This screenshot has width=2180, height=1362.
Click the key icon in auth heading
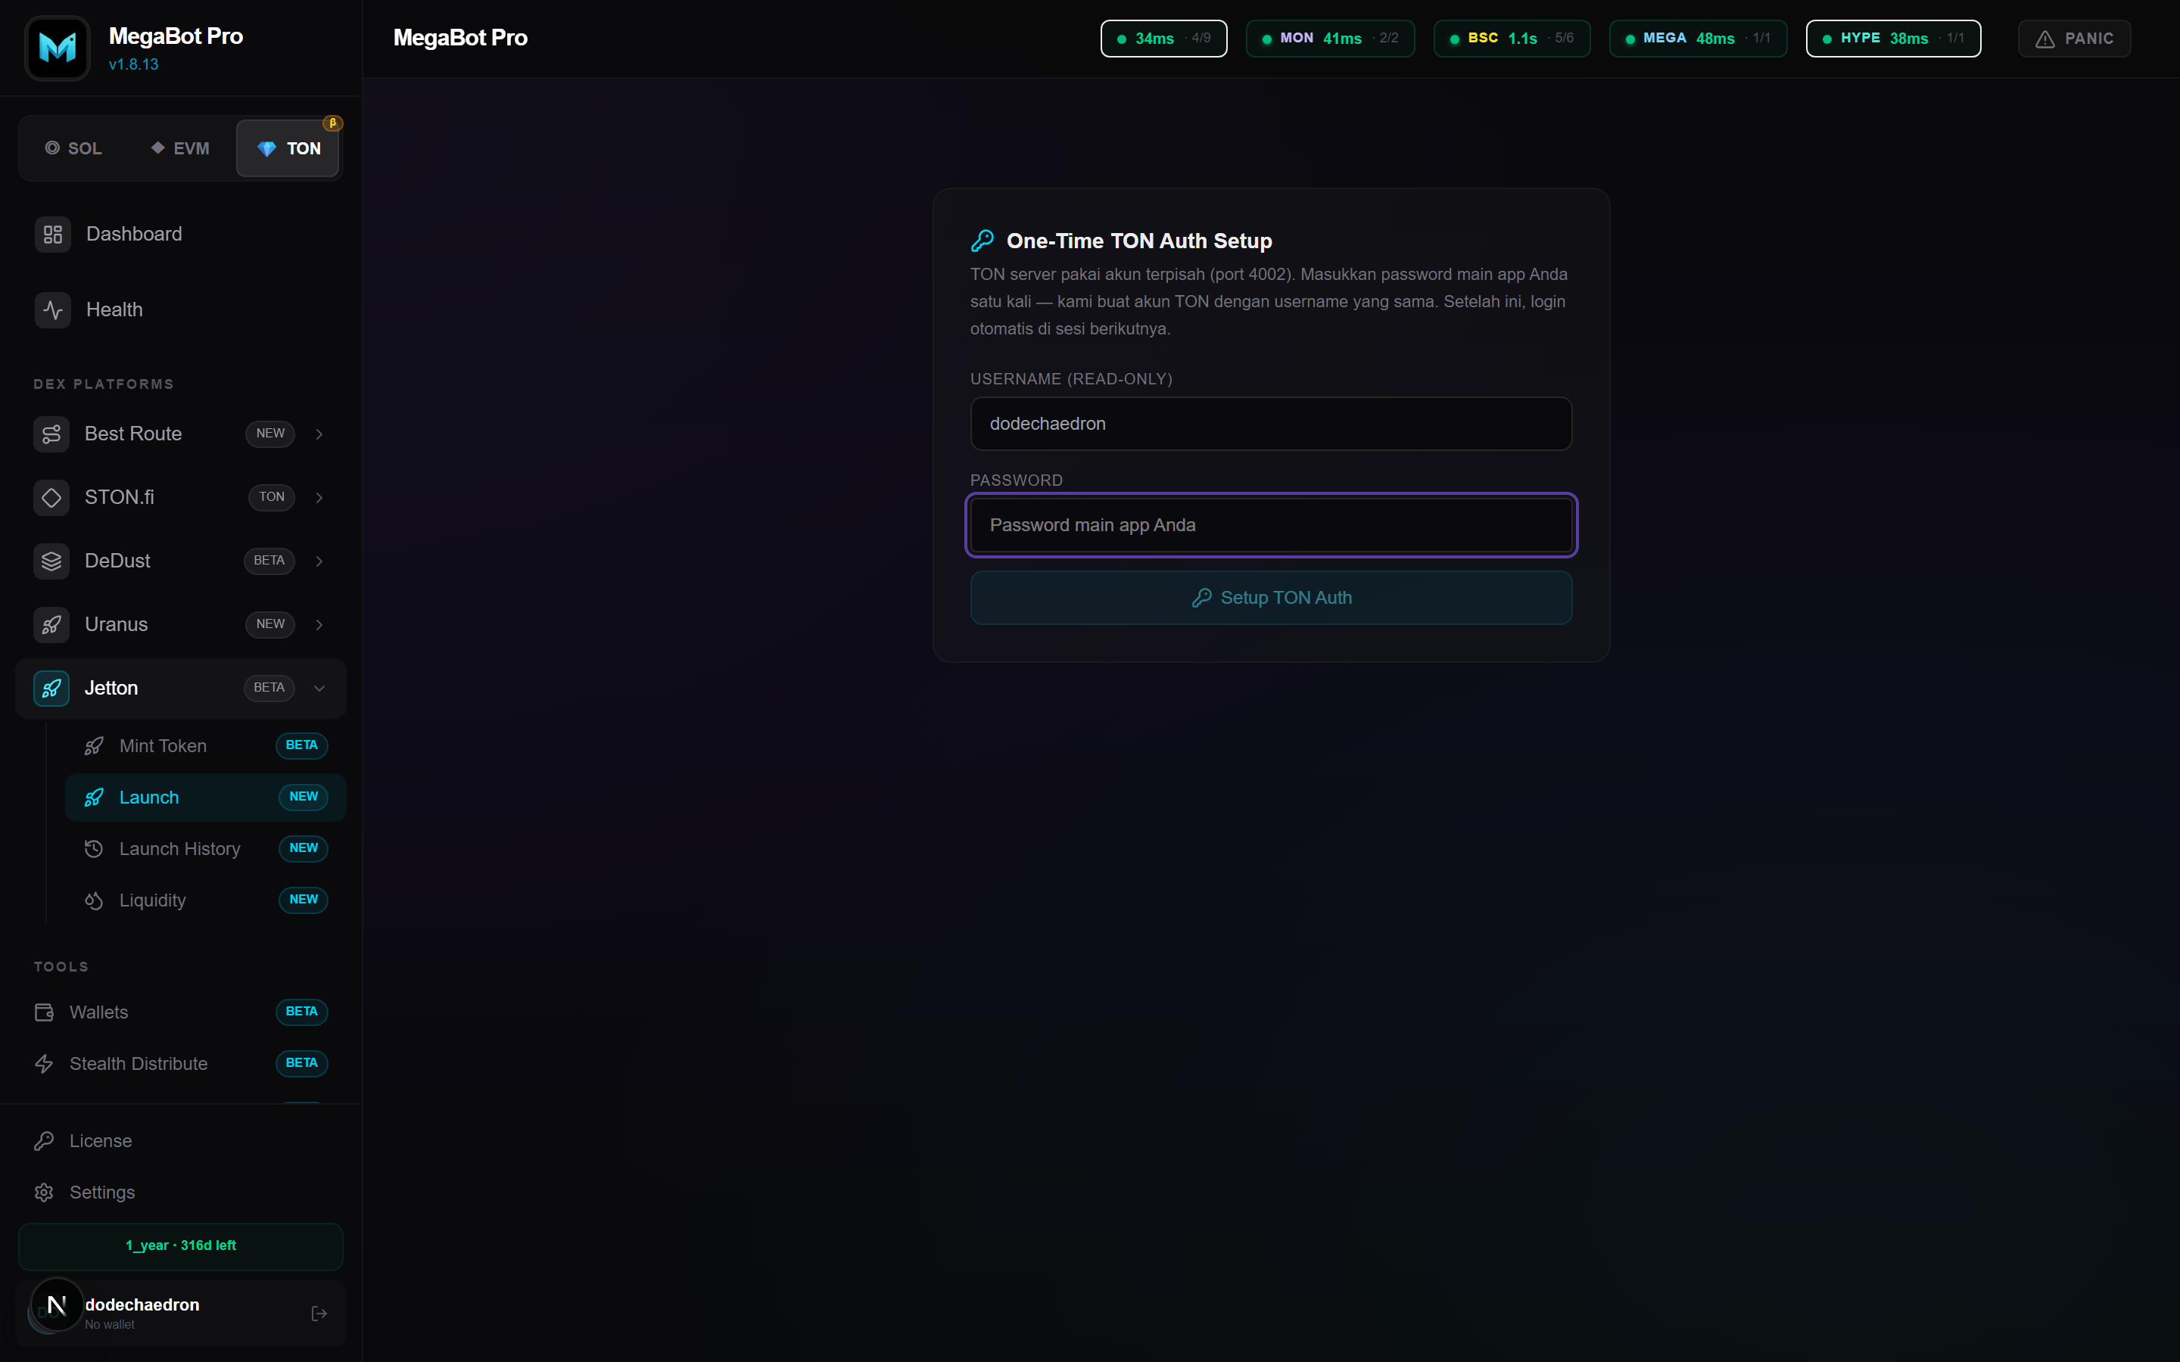[982, 241]
